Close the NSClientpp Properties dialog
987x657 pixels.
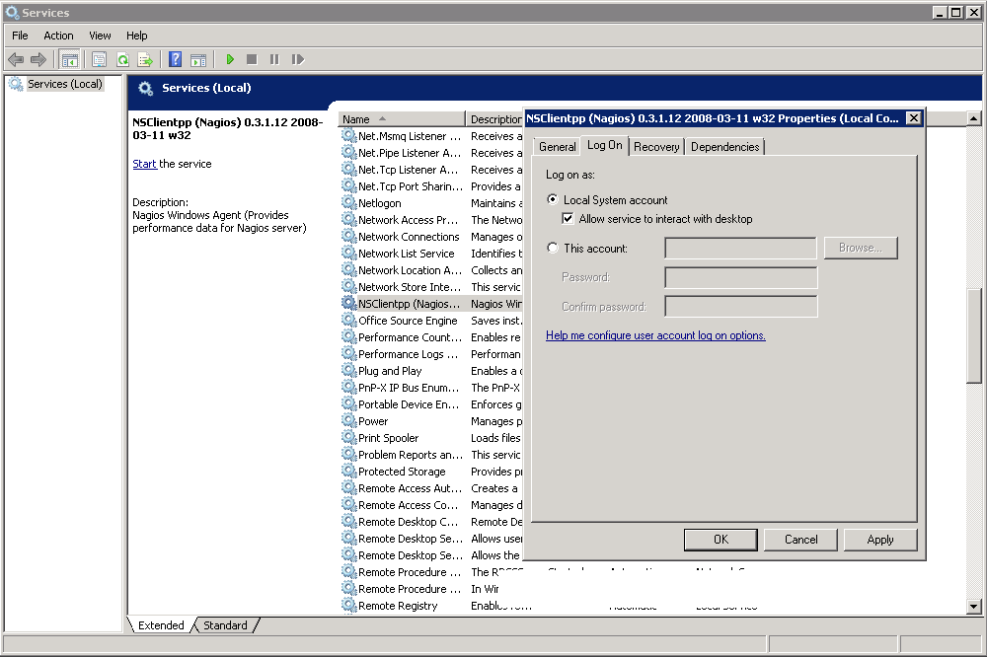pos(913,117)
